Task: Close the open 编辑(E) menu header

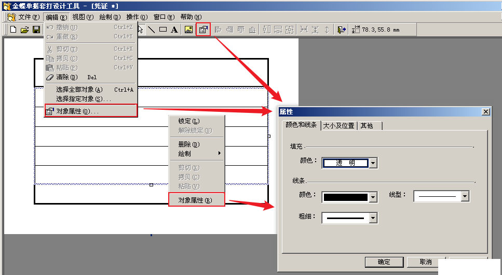Action: 56,17
